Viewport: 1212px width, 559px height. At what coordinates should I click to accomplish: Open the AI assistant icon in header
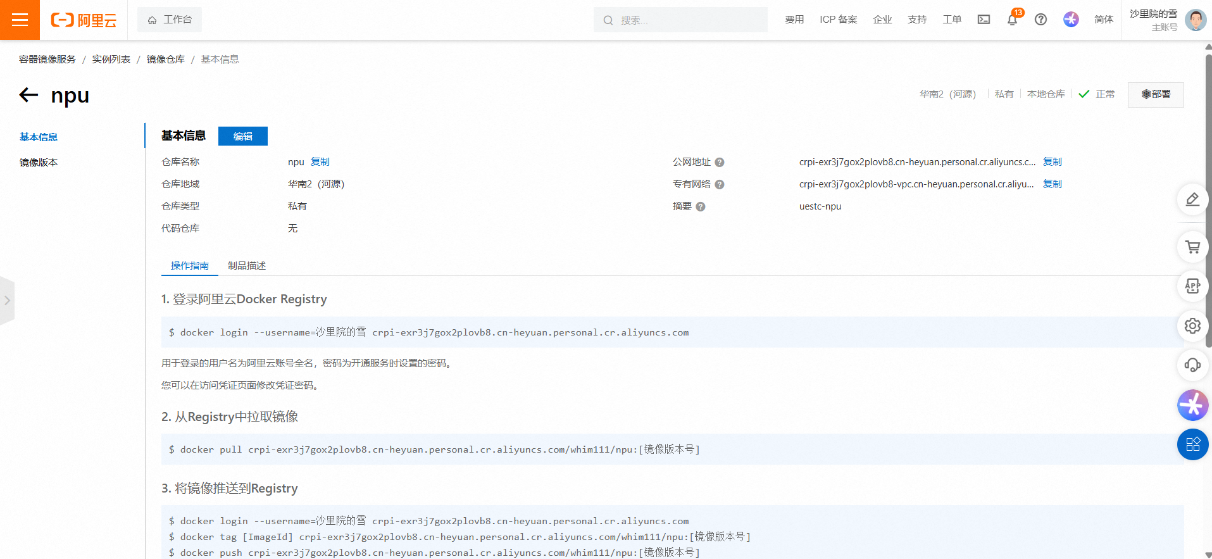[1071, 20]
